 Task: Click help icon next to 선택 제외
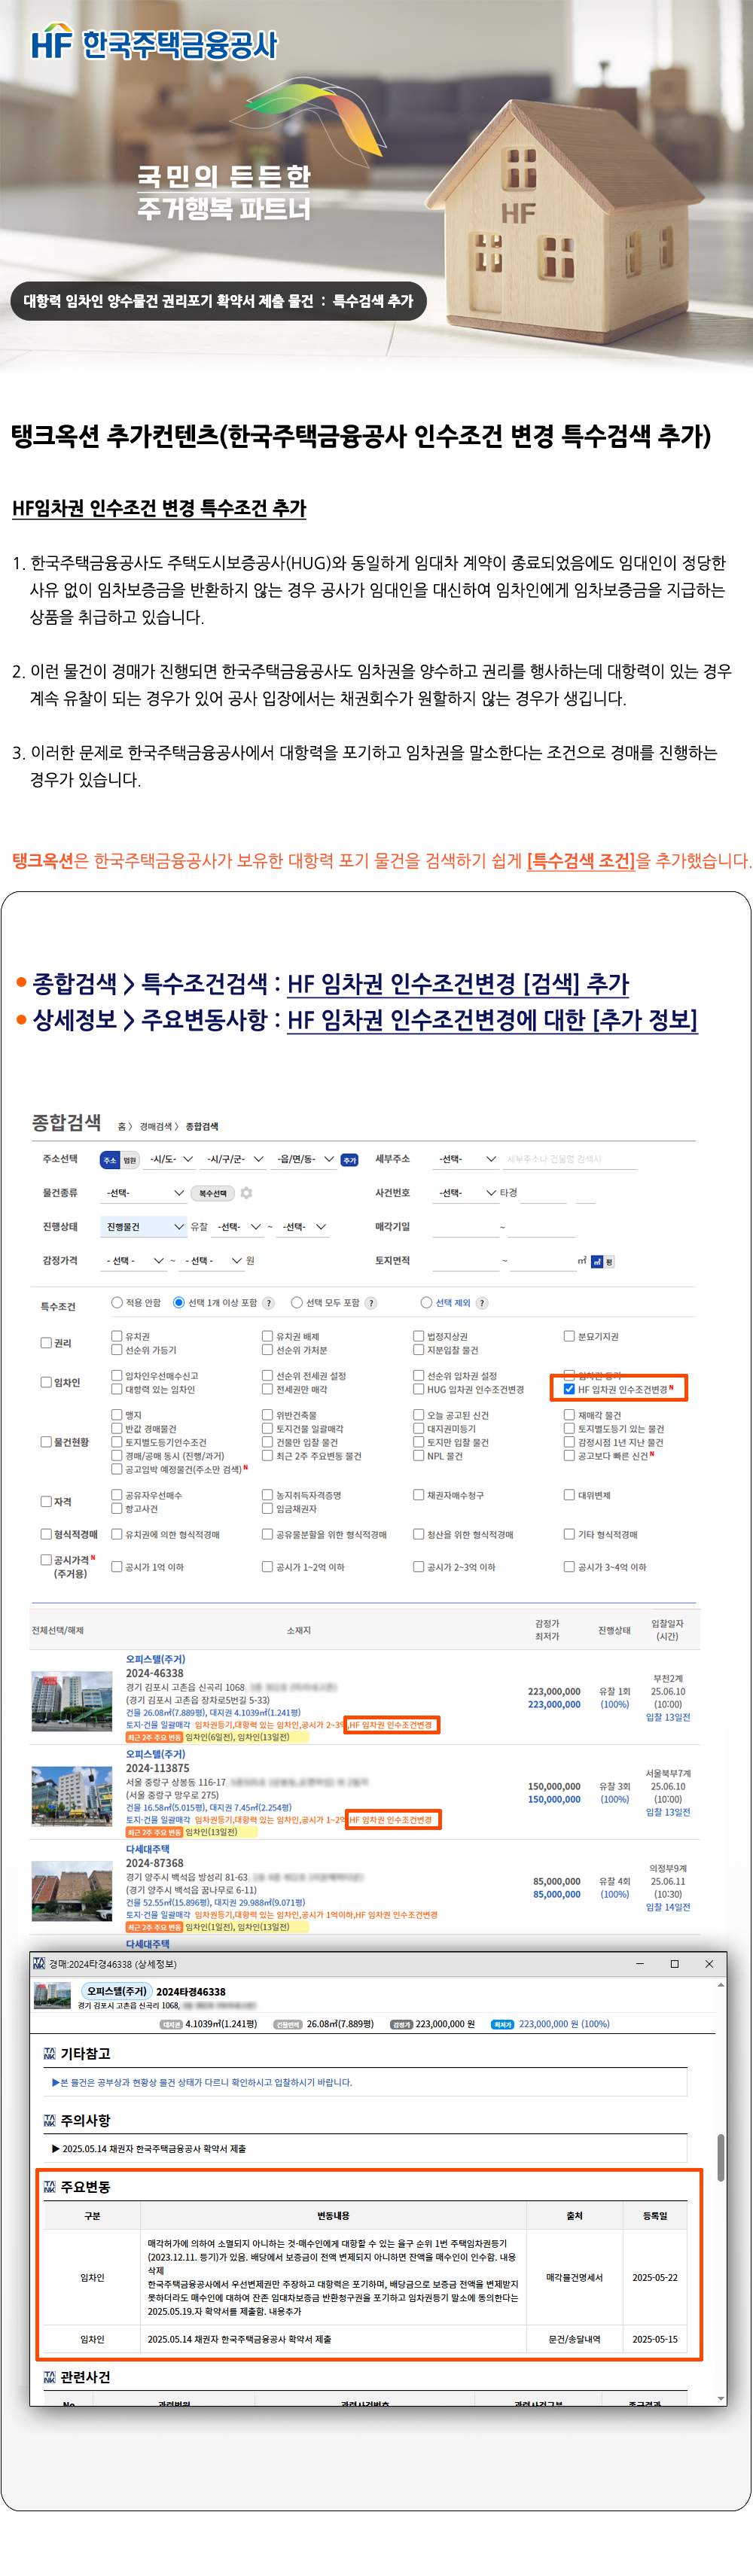coord(482,1303)
